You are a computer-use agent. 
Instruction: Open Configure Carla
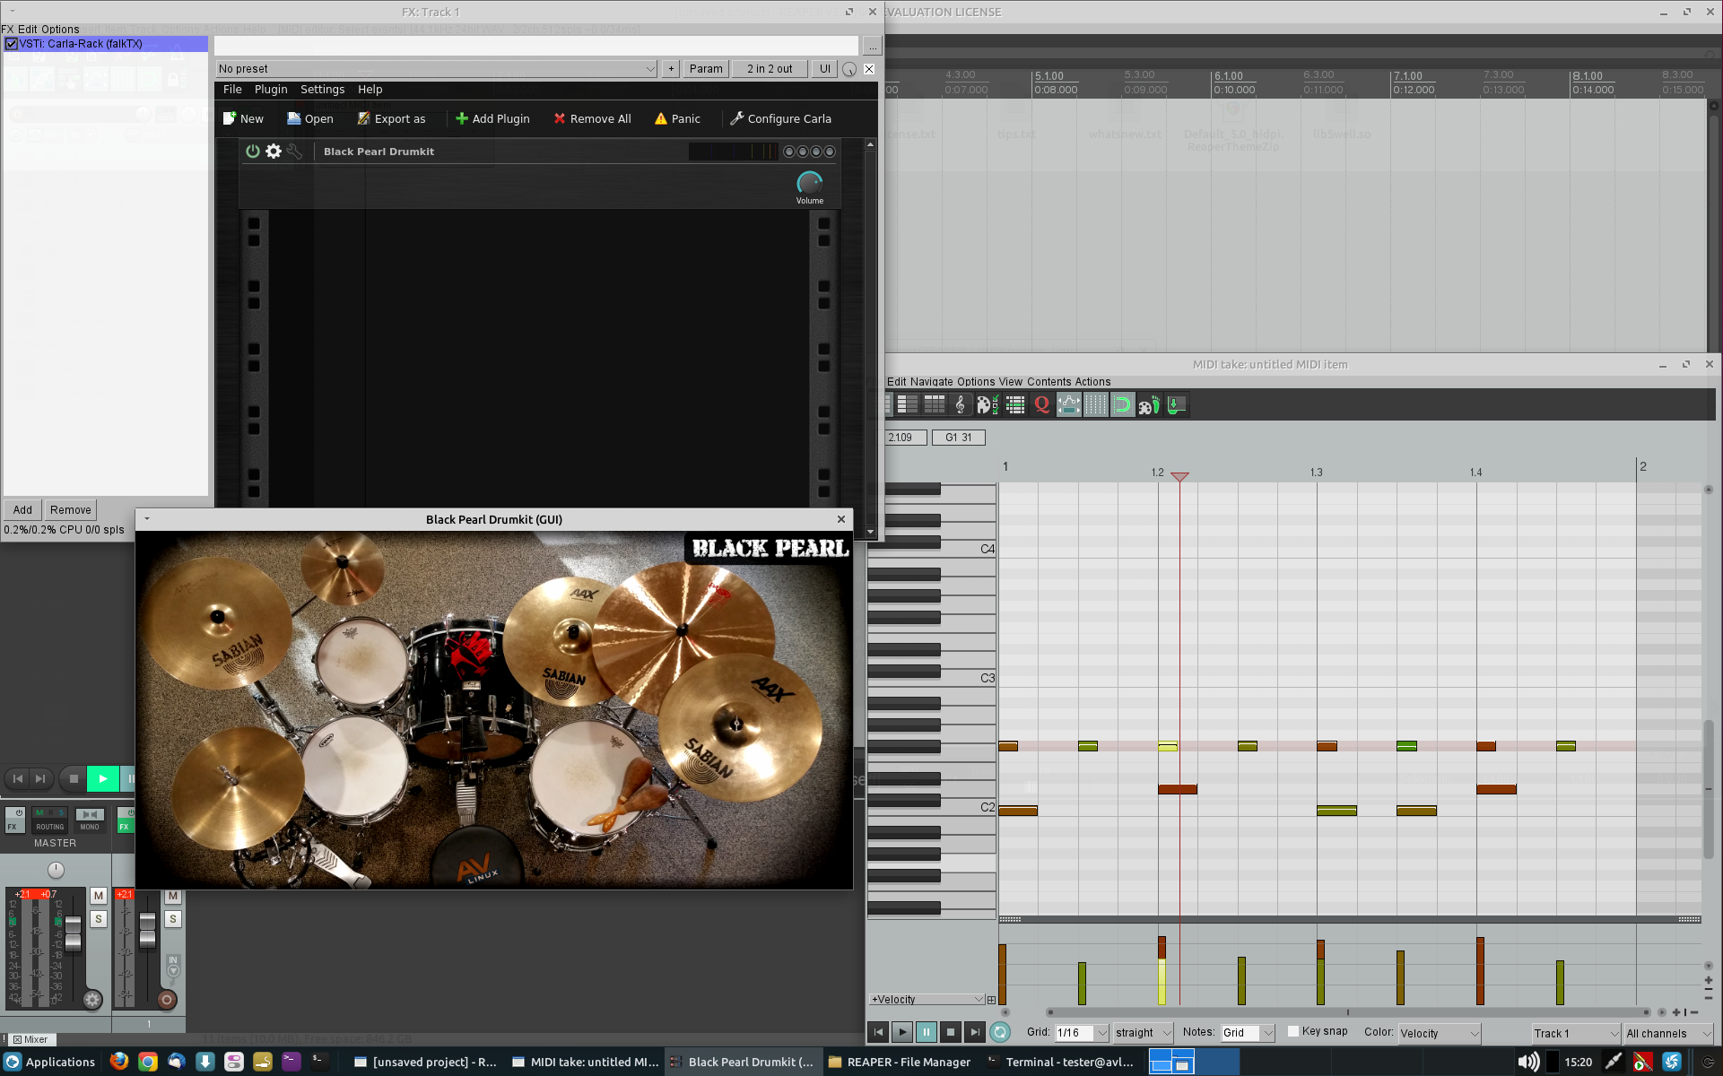(780, 118)
